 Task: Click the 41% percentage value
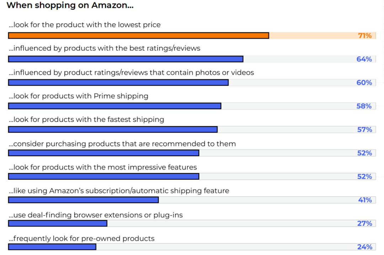pos(365,200)
